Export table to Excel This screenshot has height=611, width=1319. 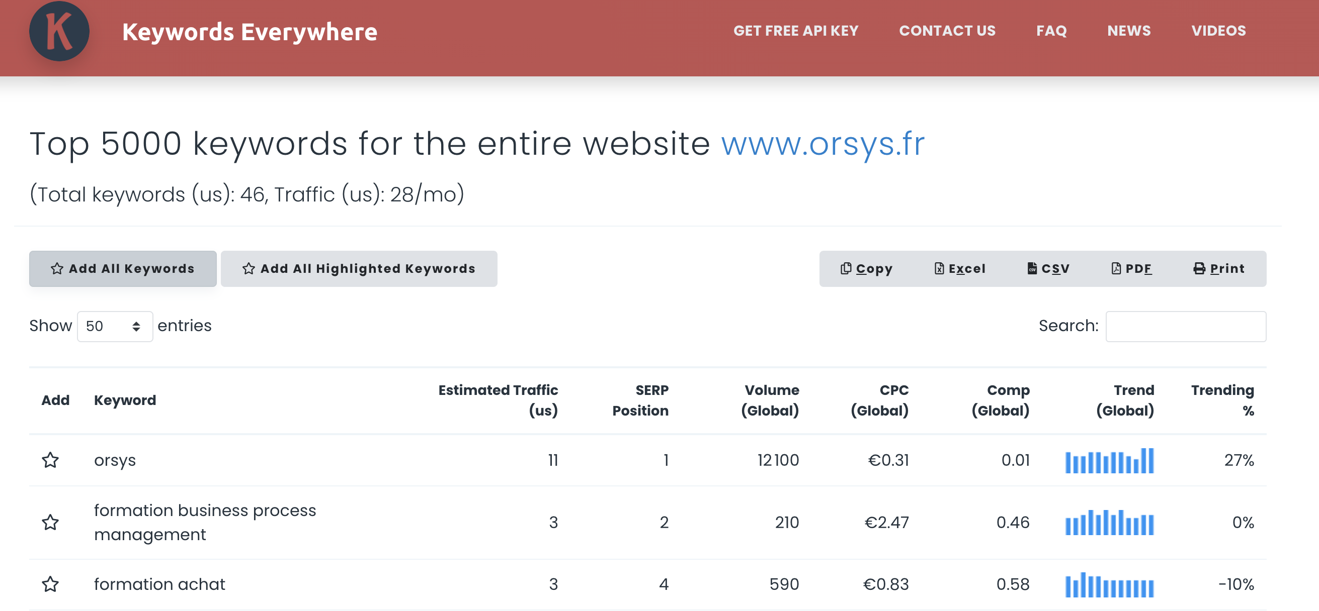pos(959,269)
